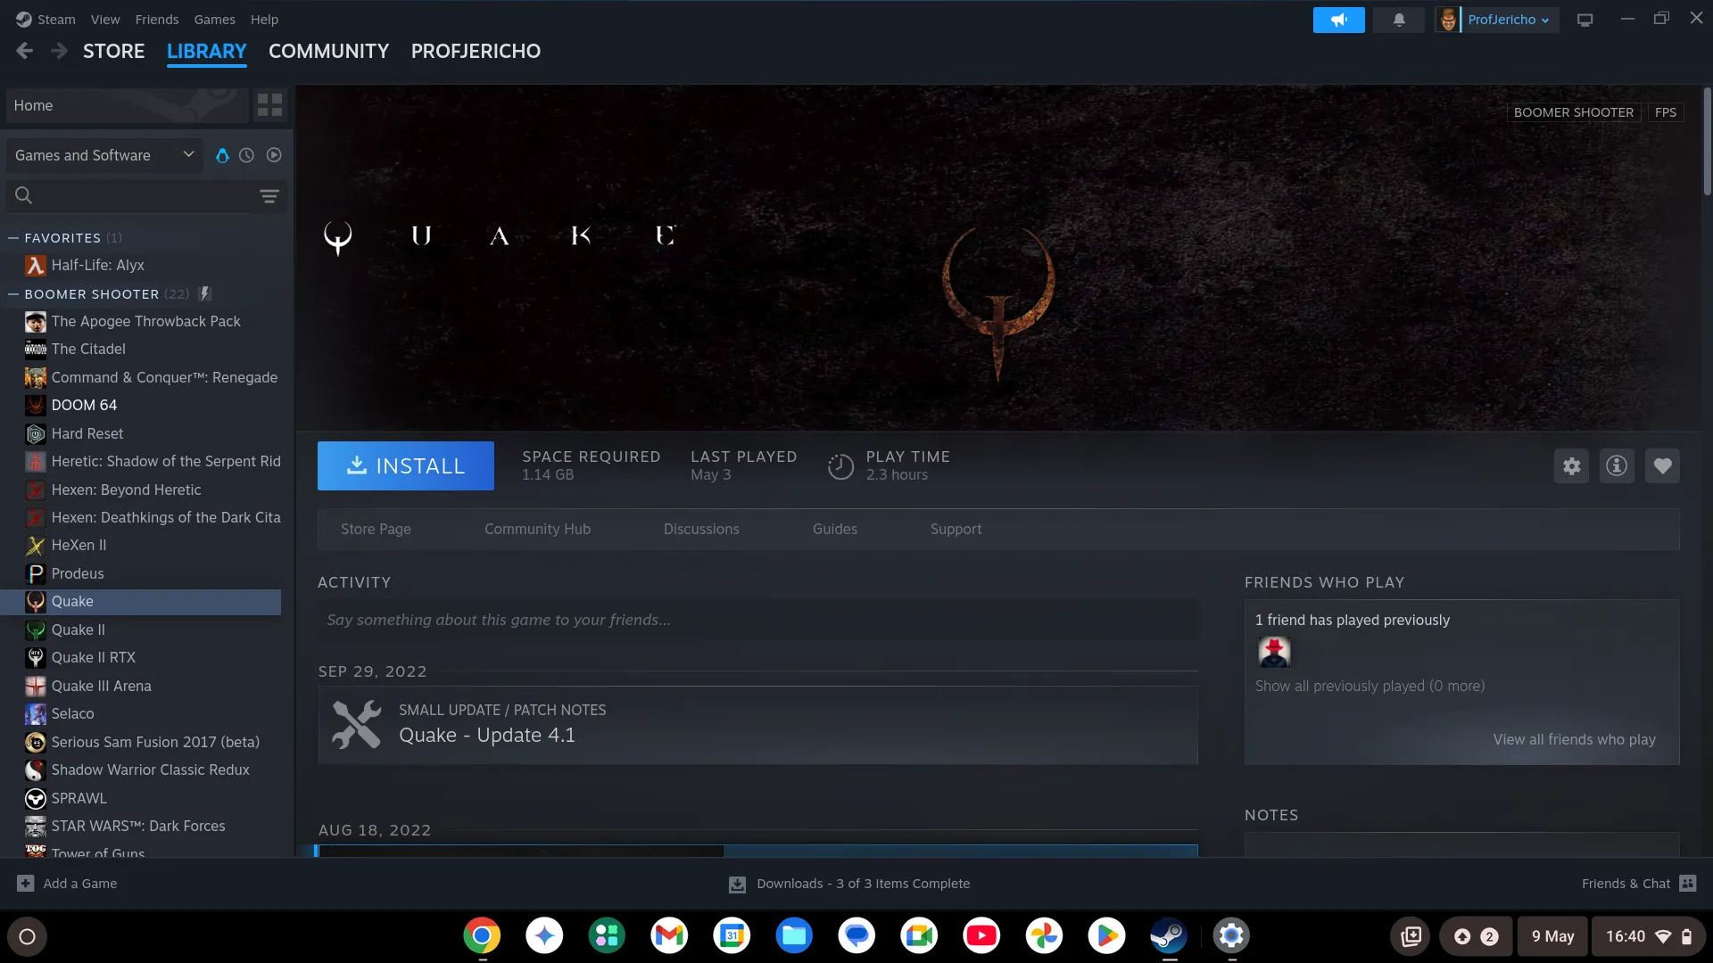Image resolution: width=1713 pixels, height=963 pixels.
Task: Install Quake with the Install button
Action: click(x=405, y=465)
